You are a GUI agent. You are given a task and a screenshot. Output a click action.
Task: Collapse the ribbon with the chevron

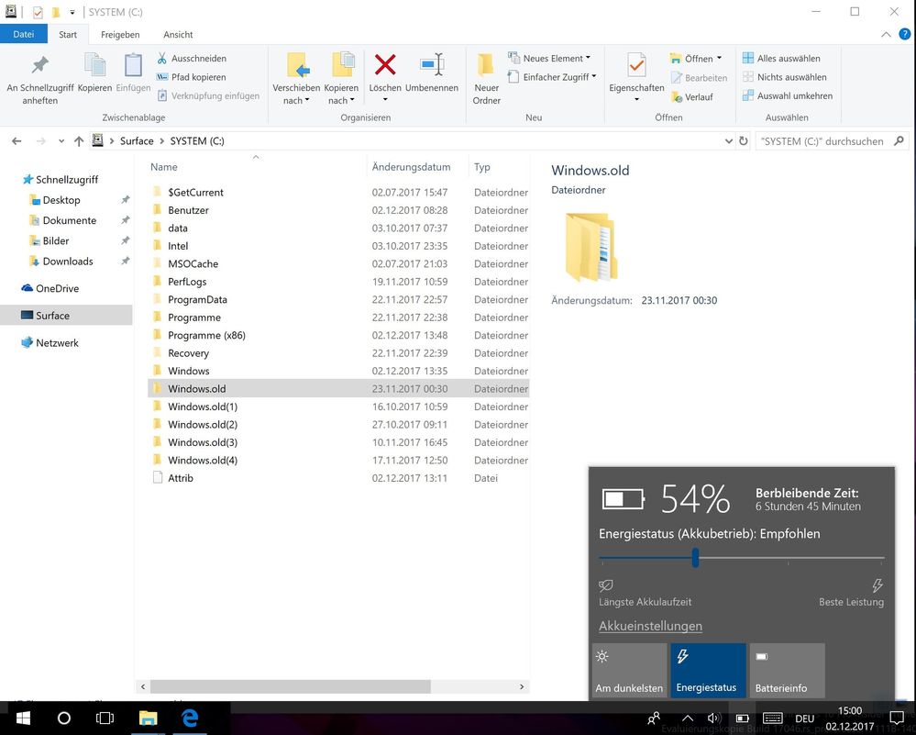(x=886, y=35)
